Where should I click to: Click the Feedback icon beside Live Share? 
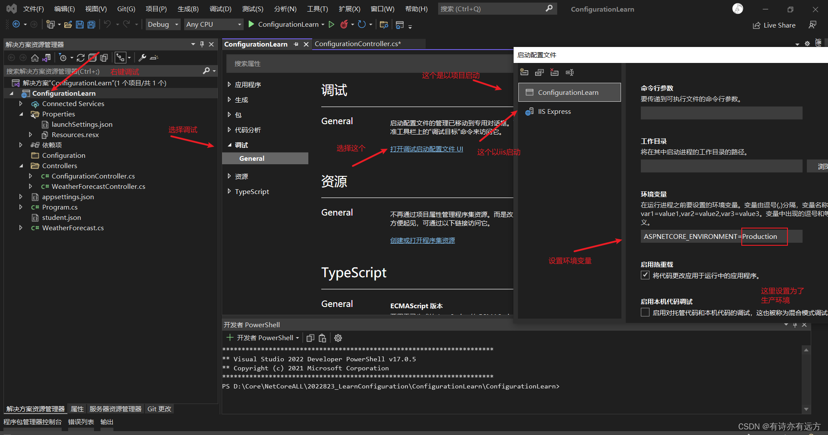pos(812,25)
